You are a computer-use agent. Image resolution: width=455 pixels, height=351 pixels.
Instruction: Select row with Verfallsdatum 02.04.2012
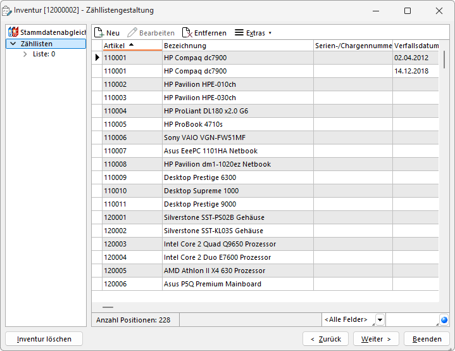(265, 58)
